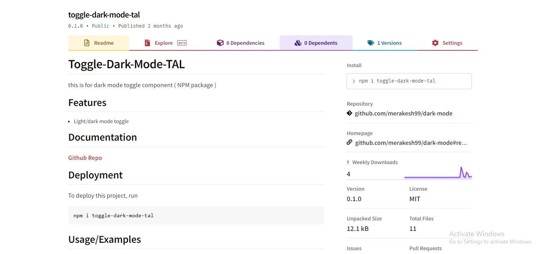Image resolution: width=545 pixels, height=254 pixels.
Task: Visit the github.com/merakesh99/dark-mode repository link
Action: (x=404, y=113)
